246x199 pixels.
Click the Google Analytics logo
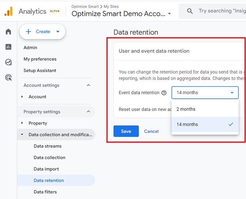[8, 12]
